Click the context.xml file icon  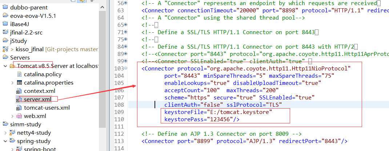[x=19, y=91]
